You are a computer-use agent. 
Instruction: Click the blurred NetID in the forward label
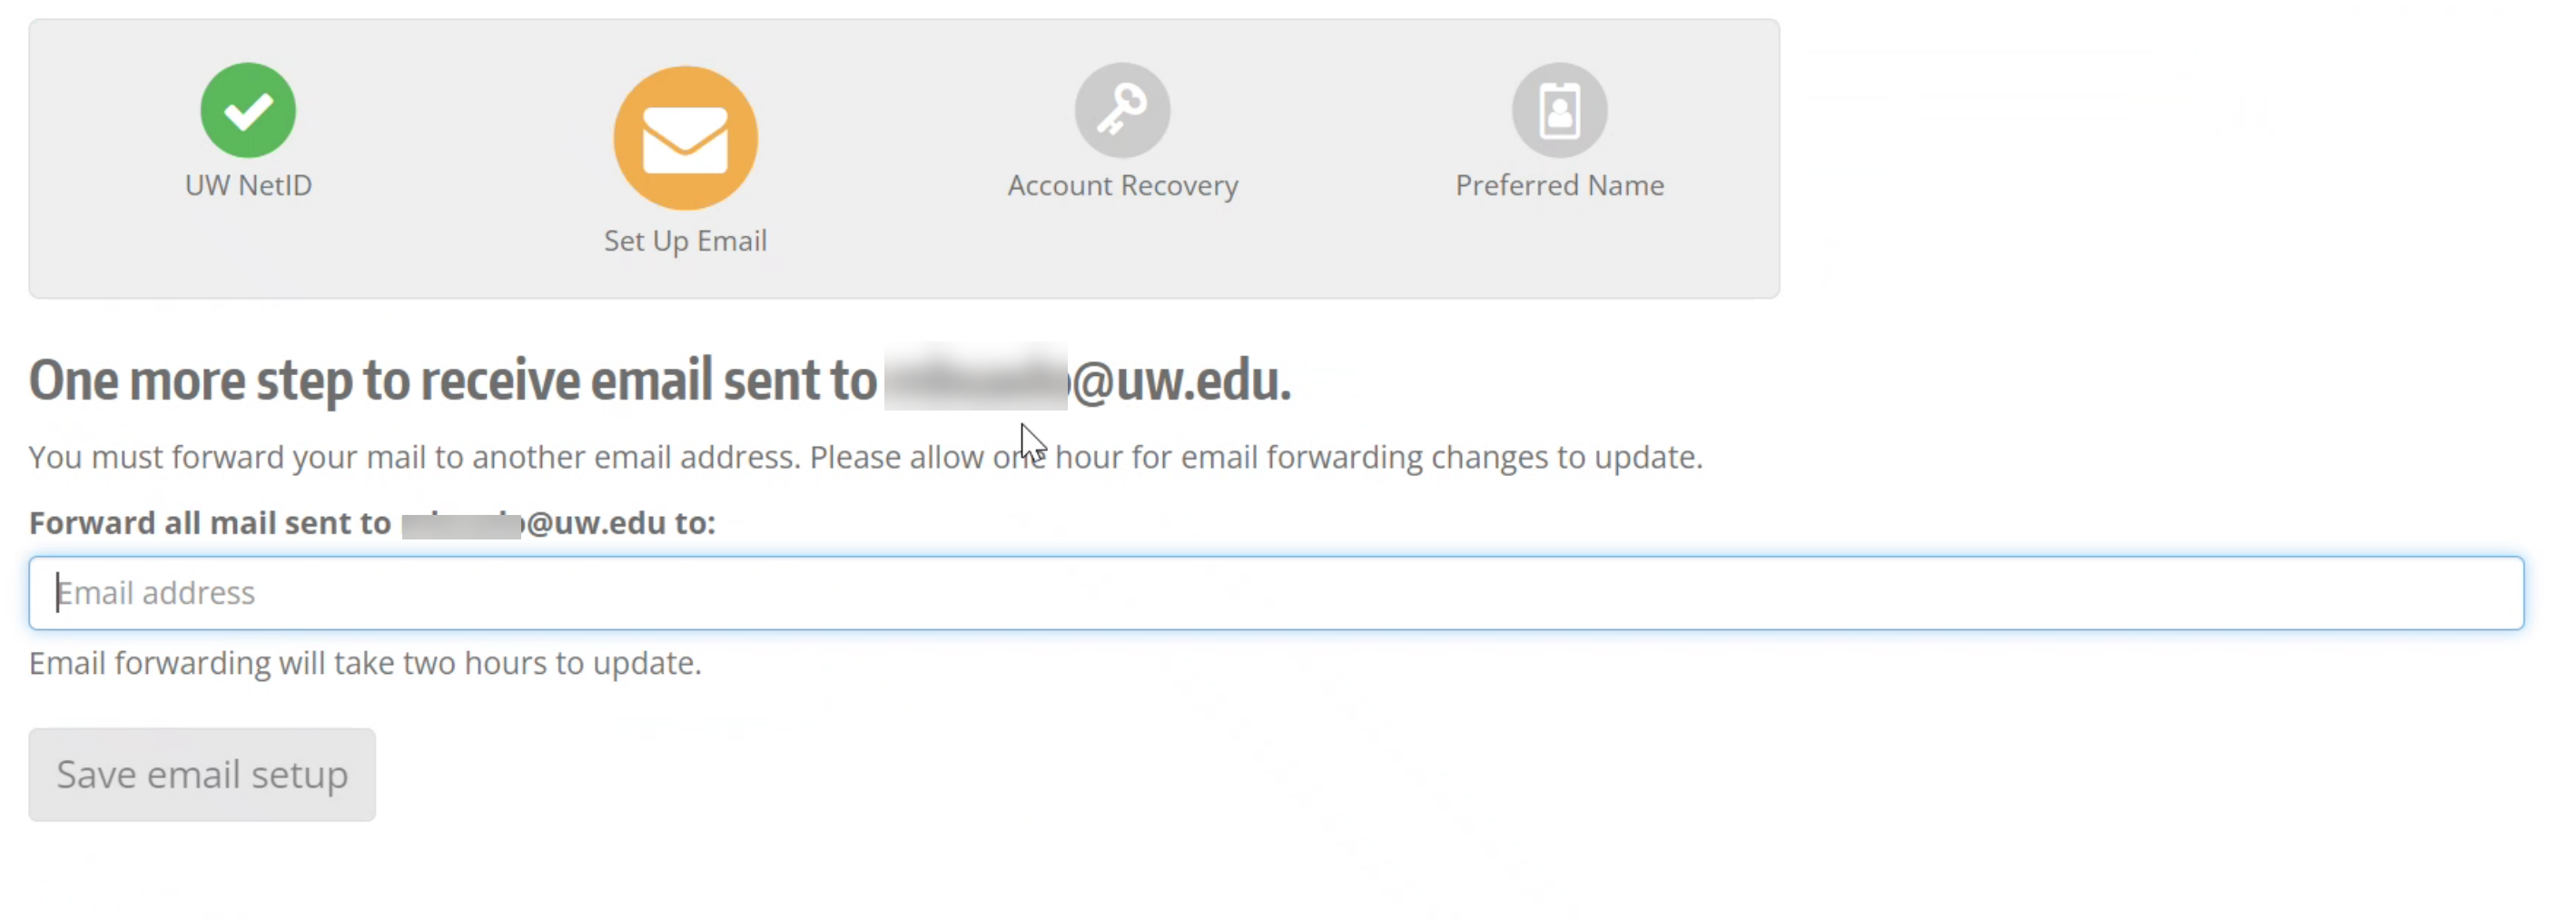click(461, 524)
